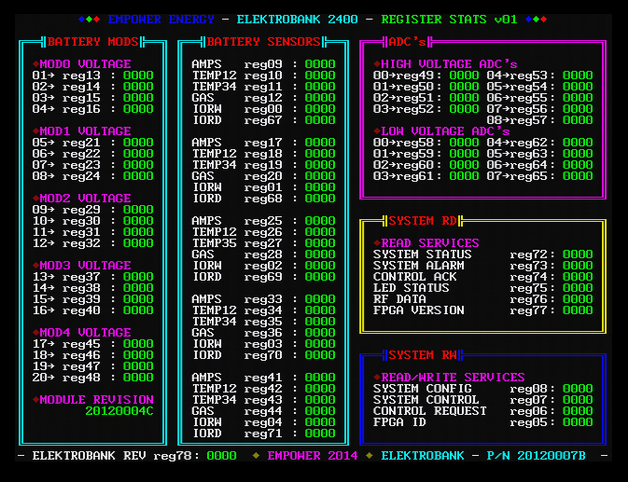This screenshot has width=628, height=482.
Task: Select the MOD2 VOLTAGE heading
Action: [85, 199]
